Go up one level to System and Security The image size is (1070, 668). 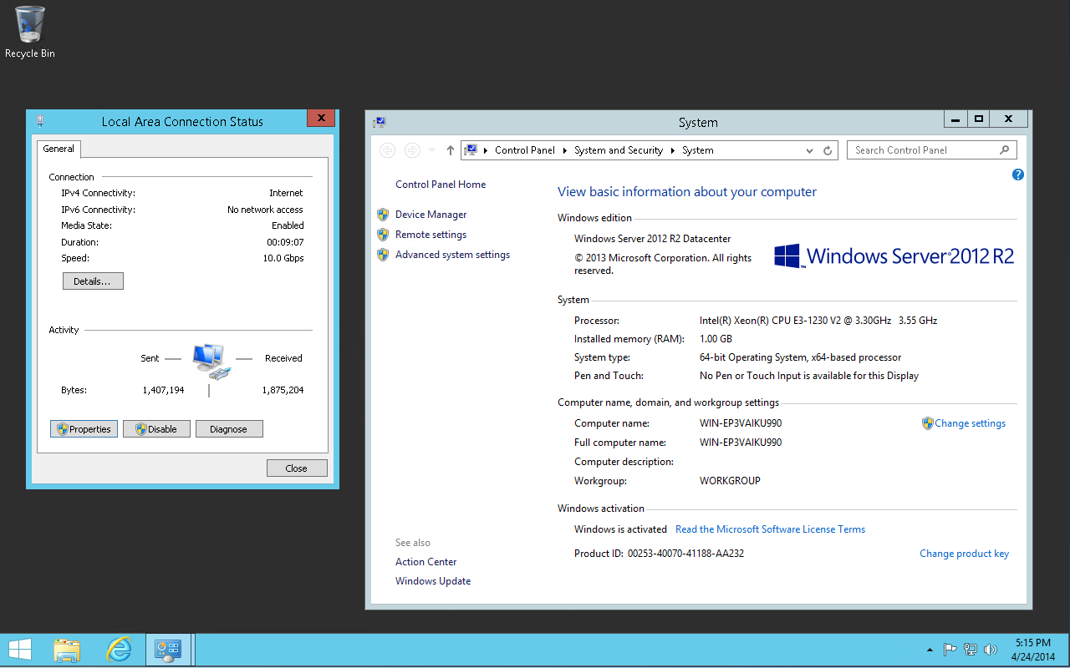tap(451, 150)
